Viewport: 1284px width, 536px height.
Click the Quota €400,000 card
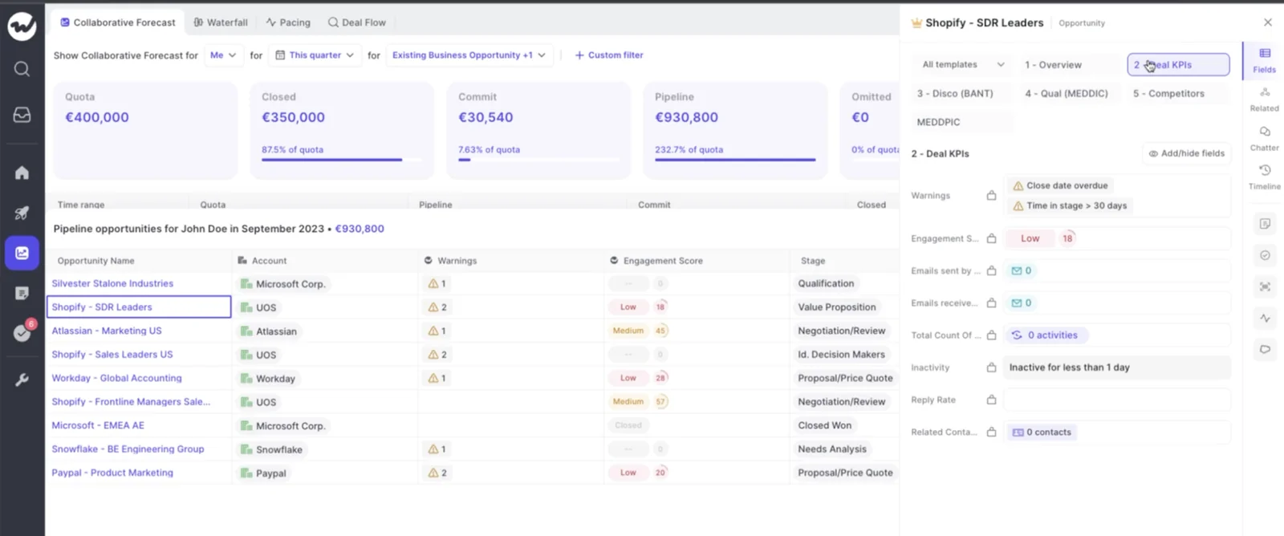pyautogui.click(x=145, y=130)
